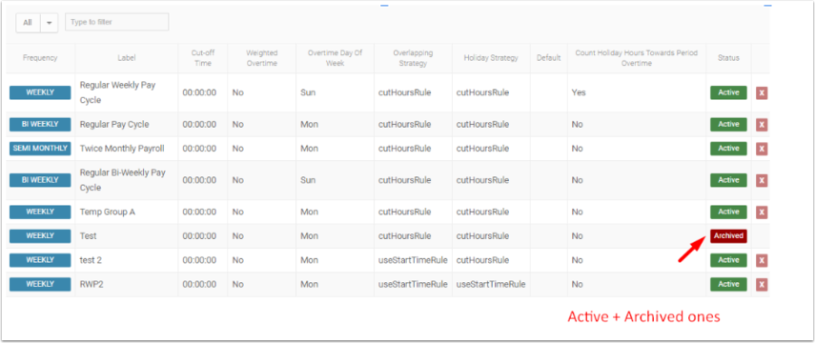Click WEEKLY badge for test 2 row
Screen dimensions: 815x343
pyautogui.click(x=40, y=260)
